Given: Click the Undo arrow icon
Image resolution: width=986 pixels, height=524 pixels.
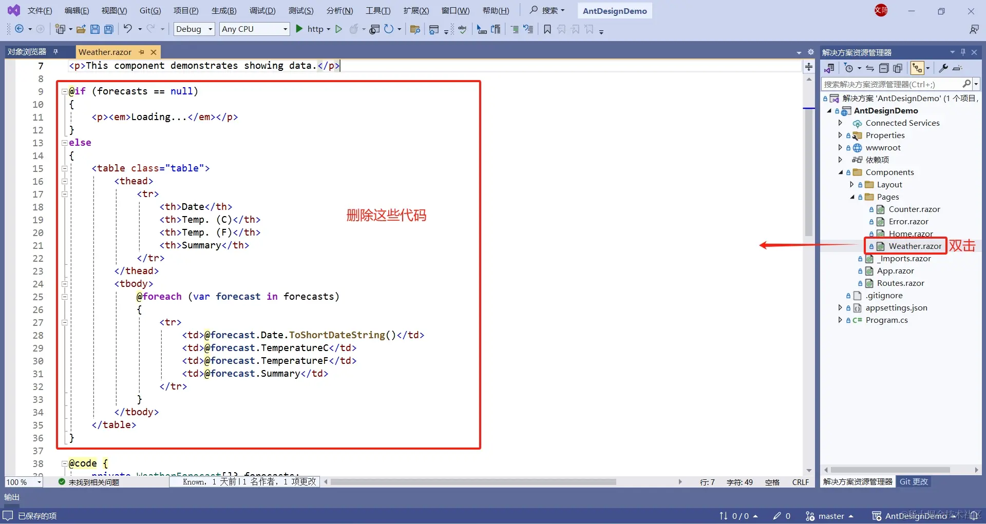Looking at the screenshot, I should click(x=128, y=29).
